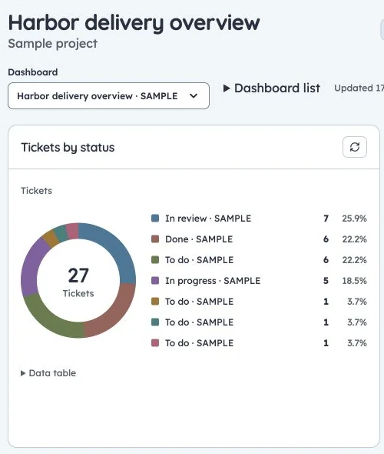
Task: Click the 'Sample project' subtitle
Action: click(52, 44)
